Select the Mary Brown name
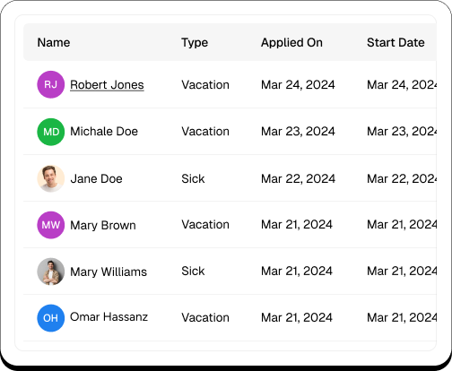The width and height of the screenshot is (452, 371). coord(103,225)
